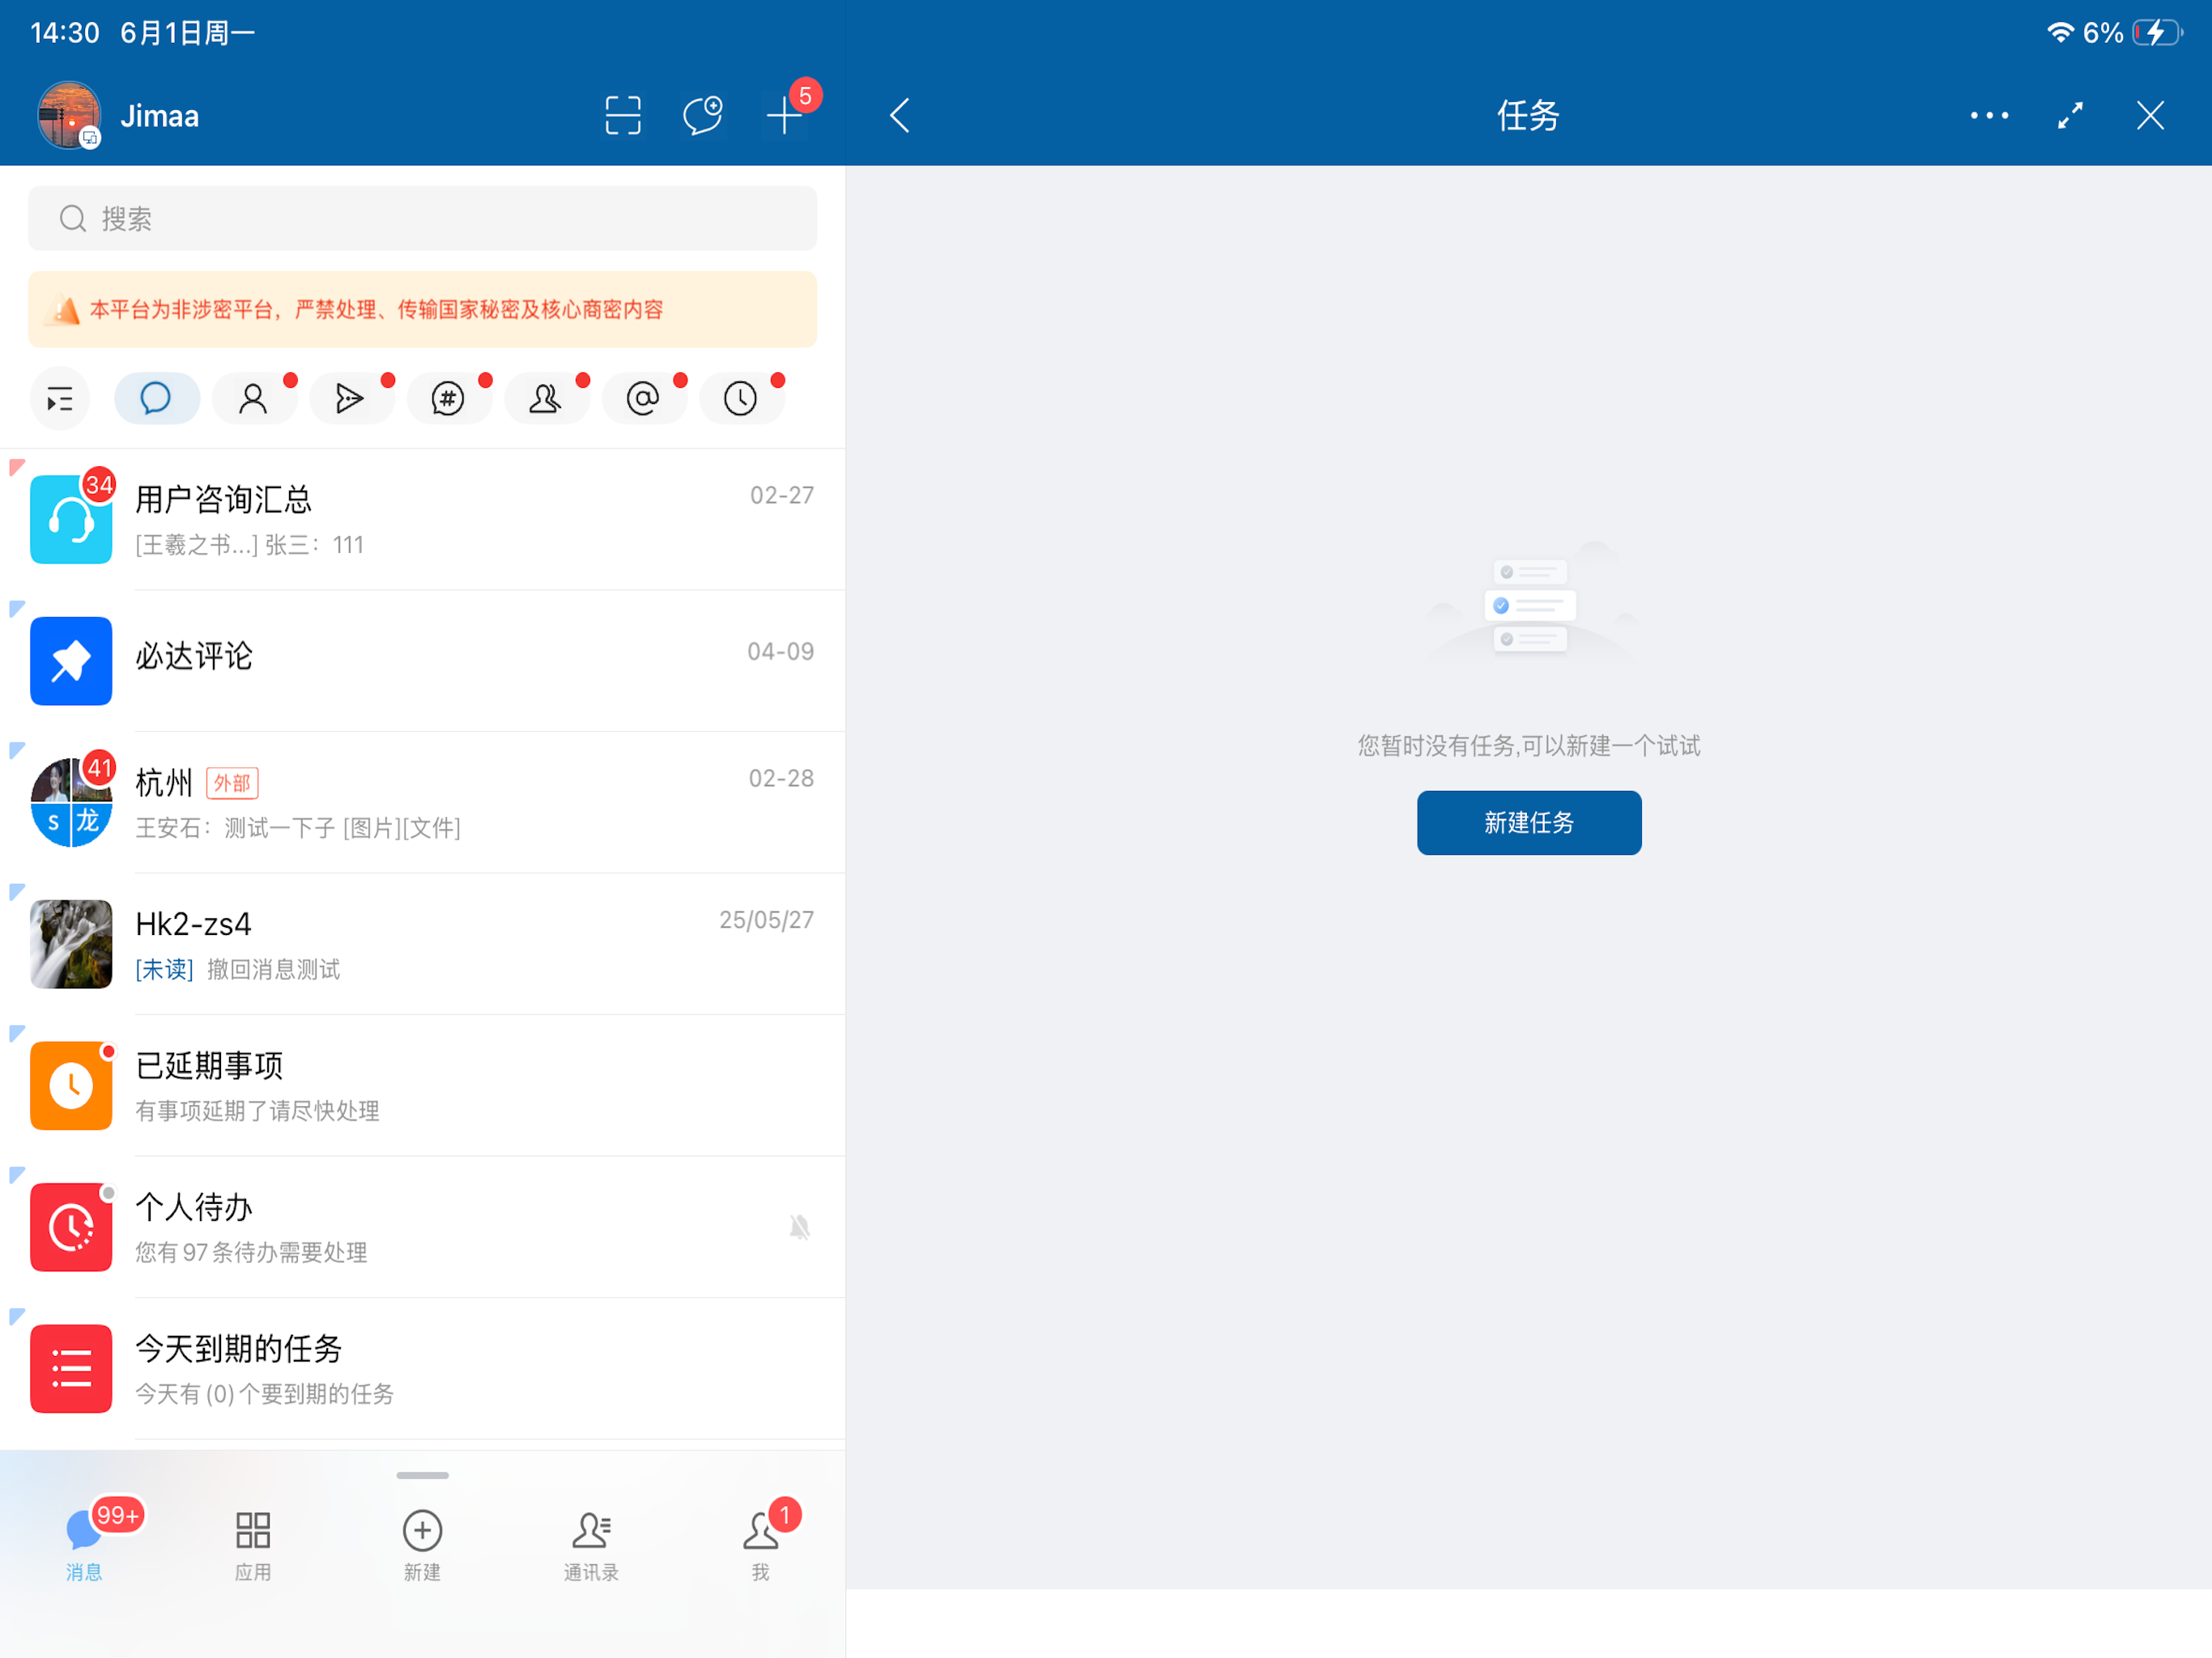Tap the scan QR code icon

[x=623, y=116]
